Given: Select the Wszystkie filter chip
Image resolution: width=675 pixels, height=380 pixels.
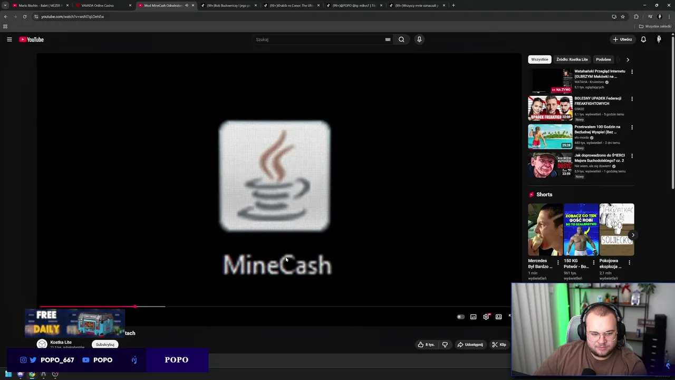Looking at the screenshot, I should [x=539, y=60].
